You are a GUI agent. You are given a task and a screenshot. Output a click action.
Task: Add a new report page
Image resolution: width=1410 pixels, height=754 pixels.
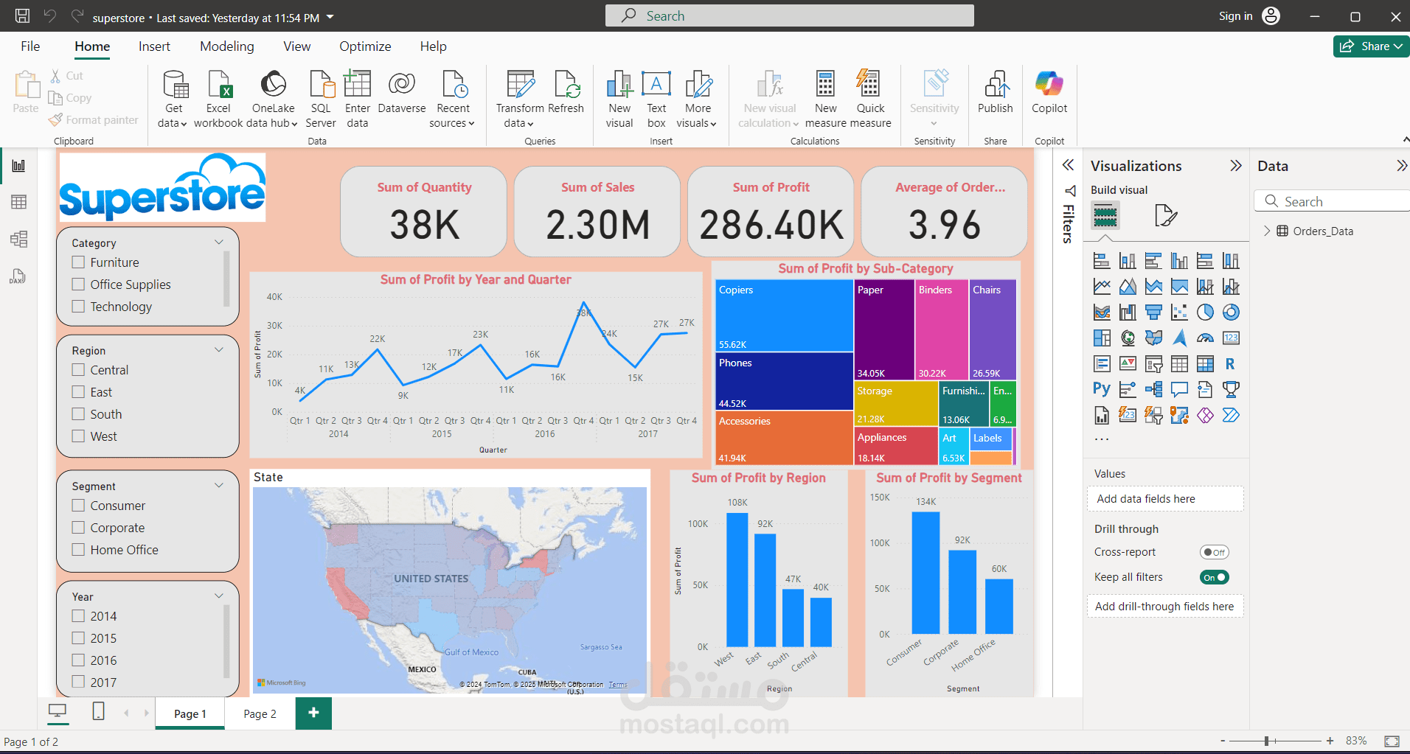pyautogui.click(x=313, y=713)
